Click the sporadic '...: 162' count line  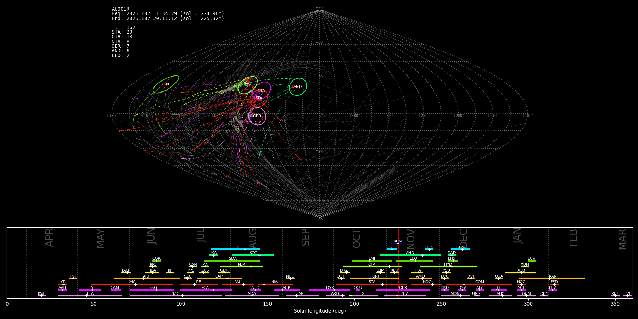123,28
